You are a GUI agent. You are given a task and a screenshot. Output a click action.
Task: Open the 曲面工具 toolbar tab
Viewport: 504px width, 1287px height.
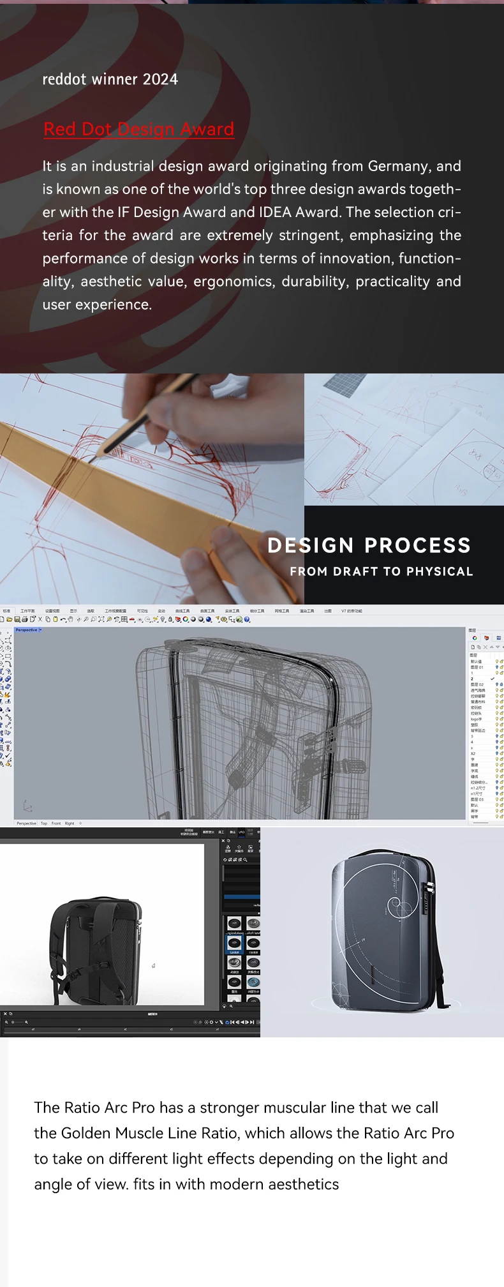(x=207, y=611)
